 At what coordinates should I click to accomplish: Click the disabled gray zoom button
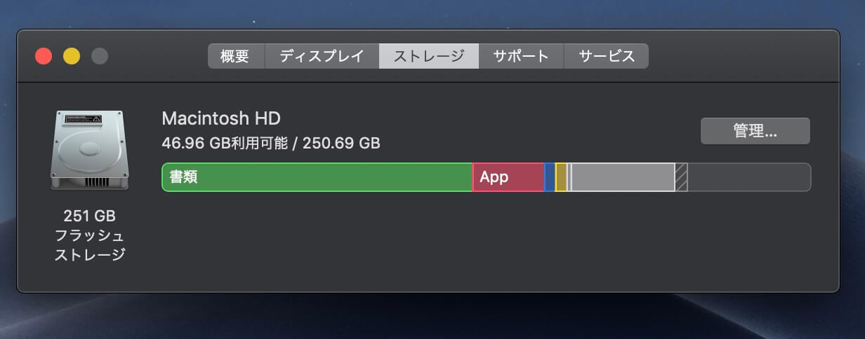tap(100, 56)
